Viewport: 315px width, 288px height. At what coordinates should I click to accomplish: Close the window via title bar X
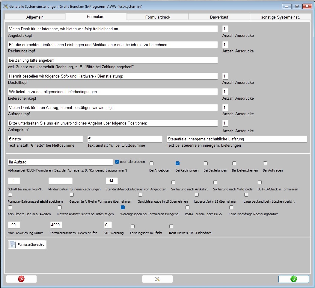pyautogui.click(x=307, y=6)
